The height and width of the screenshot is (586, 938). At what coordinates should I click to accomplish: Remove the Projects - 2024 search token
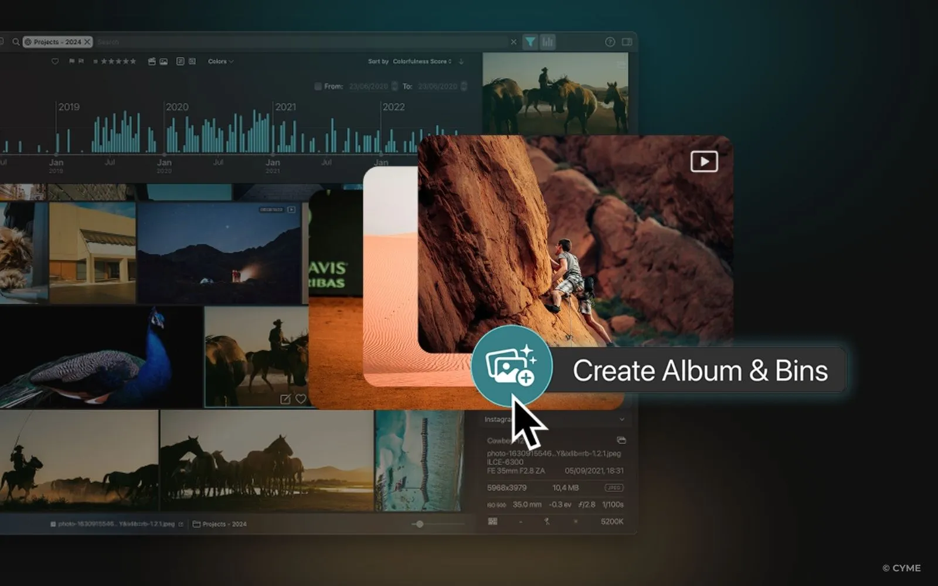pos(87,42)
